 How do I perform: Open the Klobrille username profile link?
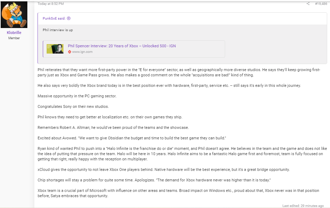click(14, 33)
